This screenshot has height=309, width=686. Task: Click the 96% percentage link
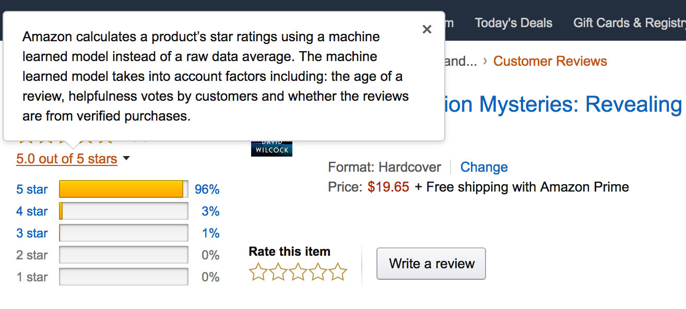pyautogui.click(x=207, y=189)
